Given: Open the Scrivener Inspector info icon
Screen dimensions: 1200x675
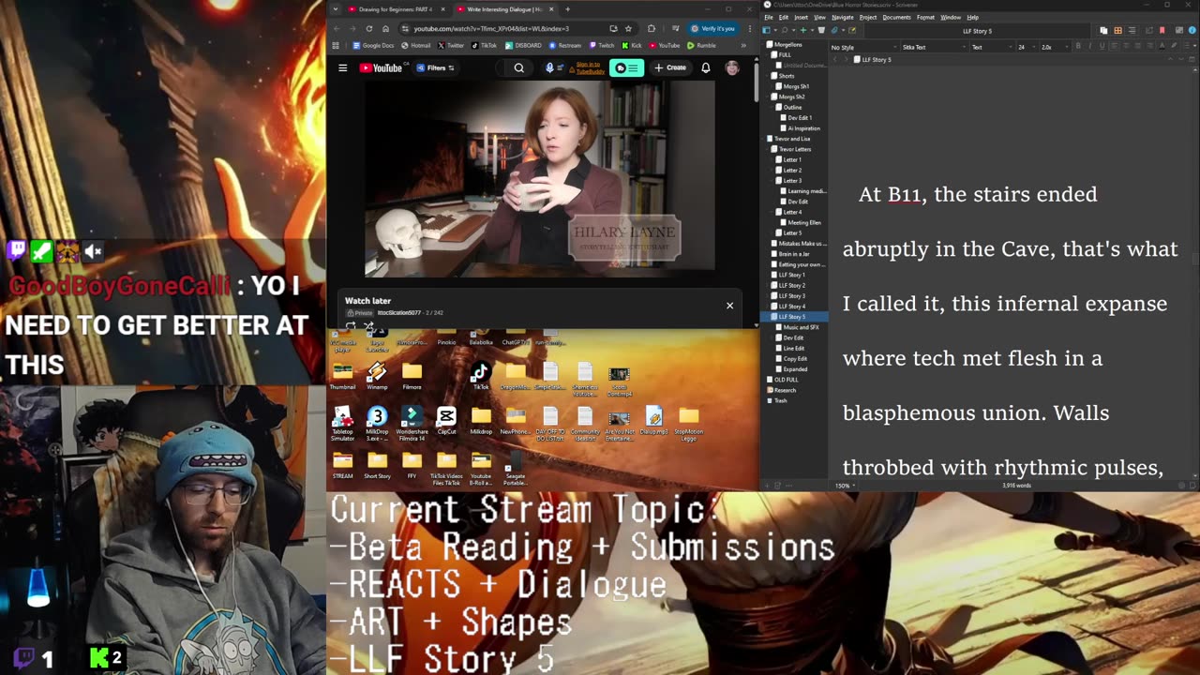Looking at the screenshot, I should pyautogui.click(x=1191, y=30).
